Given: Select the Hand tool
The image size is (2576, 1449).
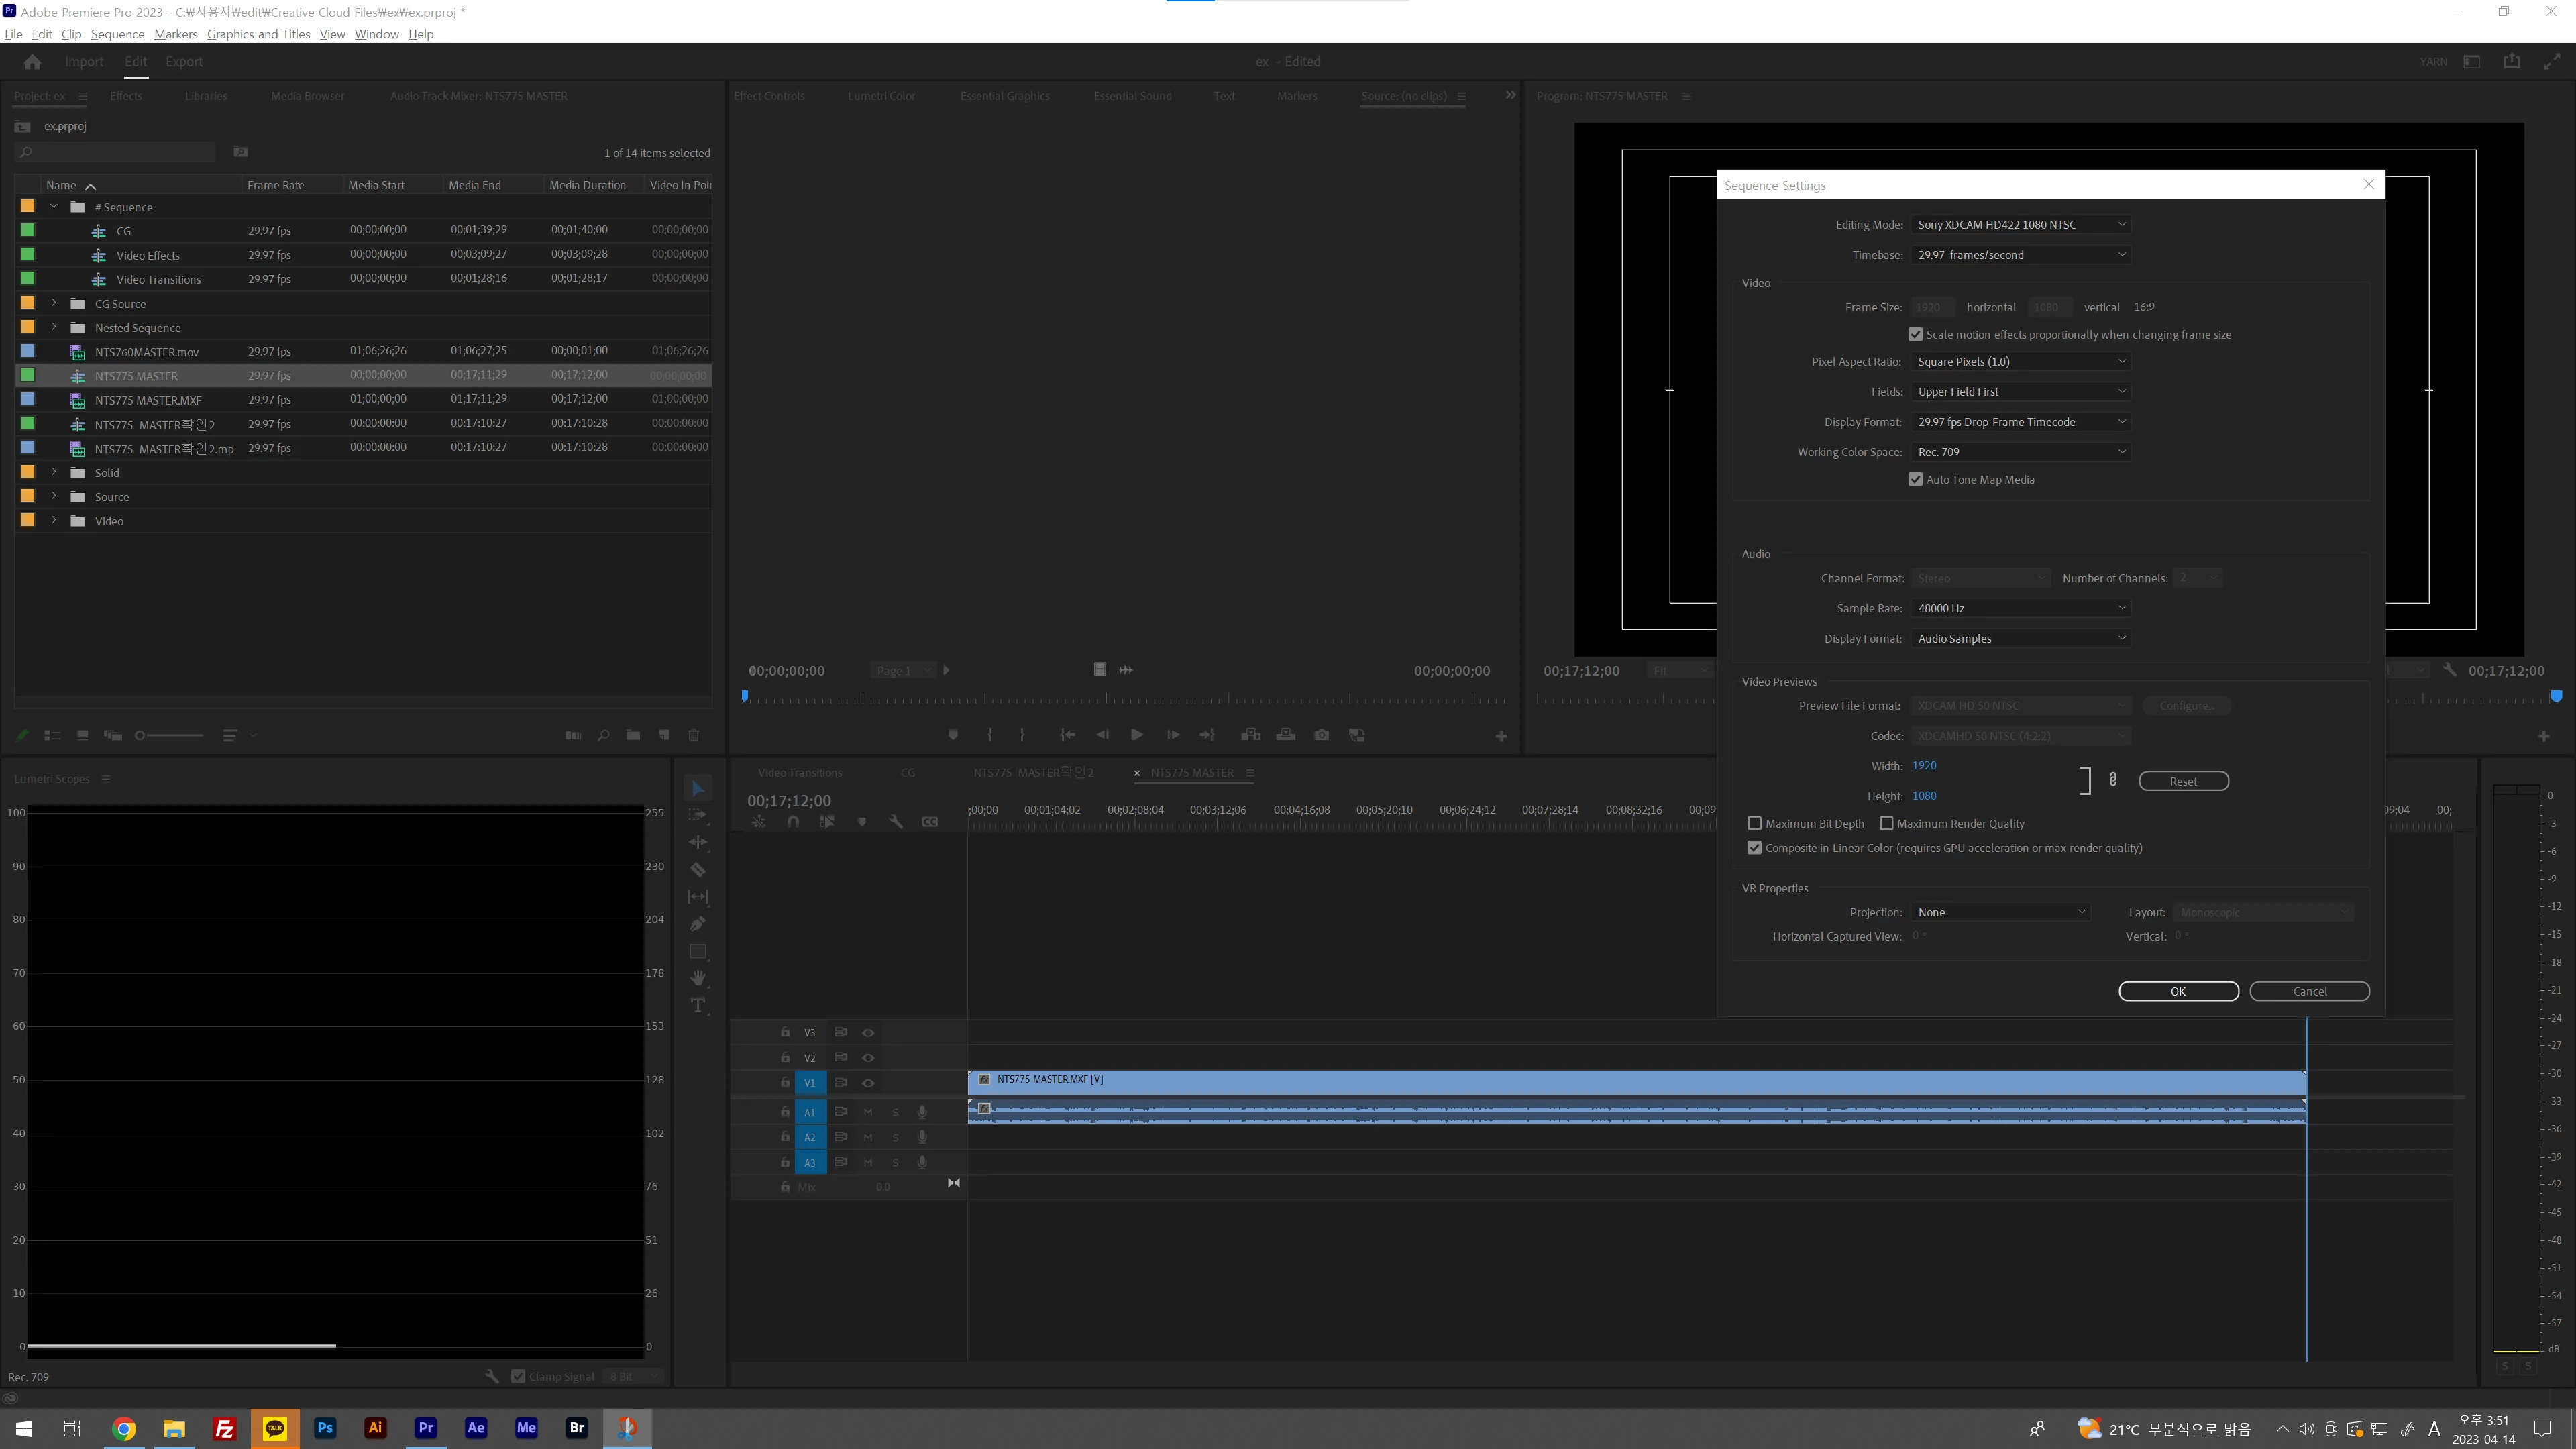Looking at the screenshot, I should [x=698, y=978].
